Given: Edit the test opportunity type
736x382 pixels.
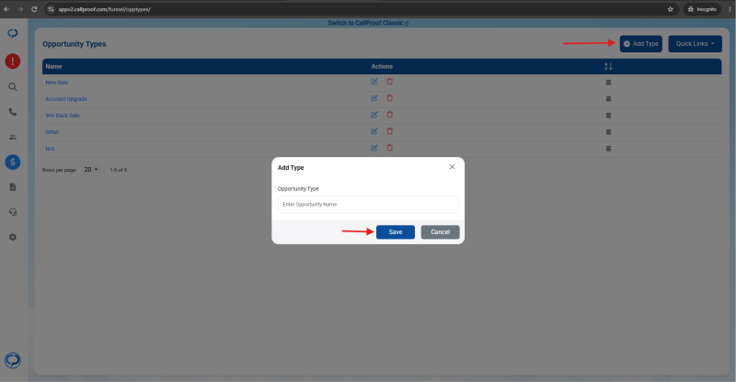Looking at the screenshot, I should (374, 148).
